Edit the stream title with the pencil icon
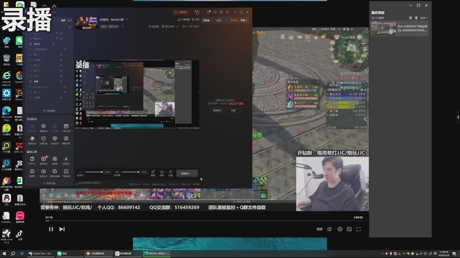The width and height of the screenshot is (460, 258). pyautogui.click(x=127, y=19)
